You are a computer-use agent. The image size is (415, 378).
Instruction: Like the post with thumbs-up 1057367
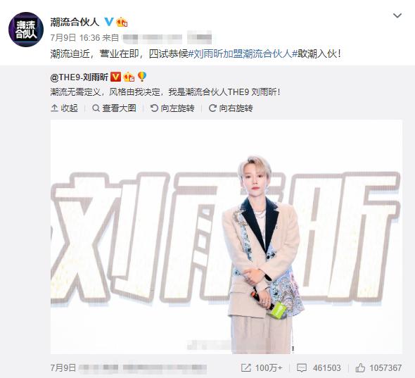tap(378, 367)
